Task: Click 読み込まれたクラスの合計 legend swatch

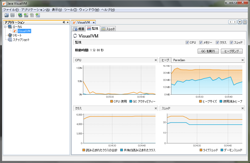Action: 84,150
